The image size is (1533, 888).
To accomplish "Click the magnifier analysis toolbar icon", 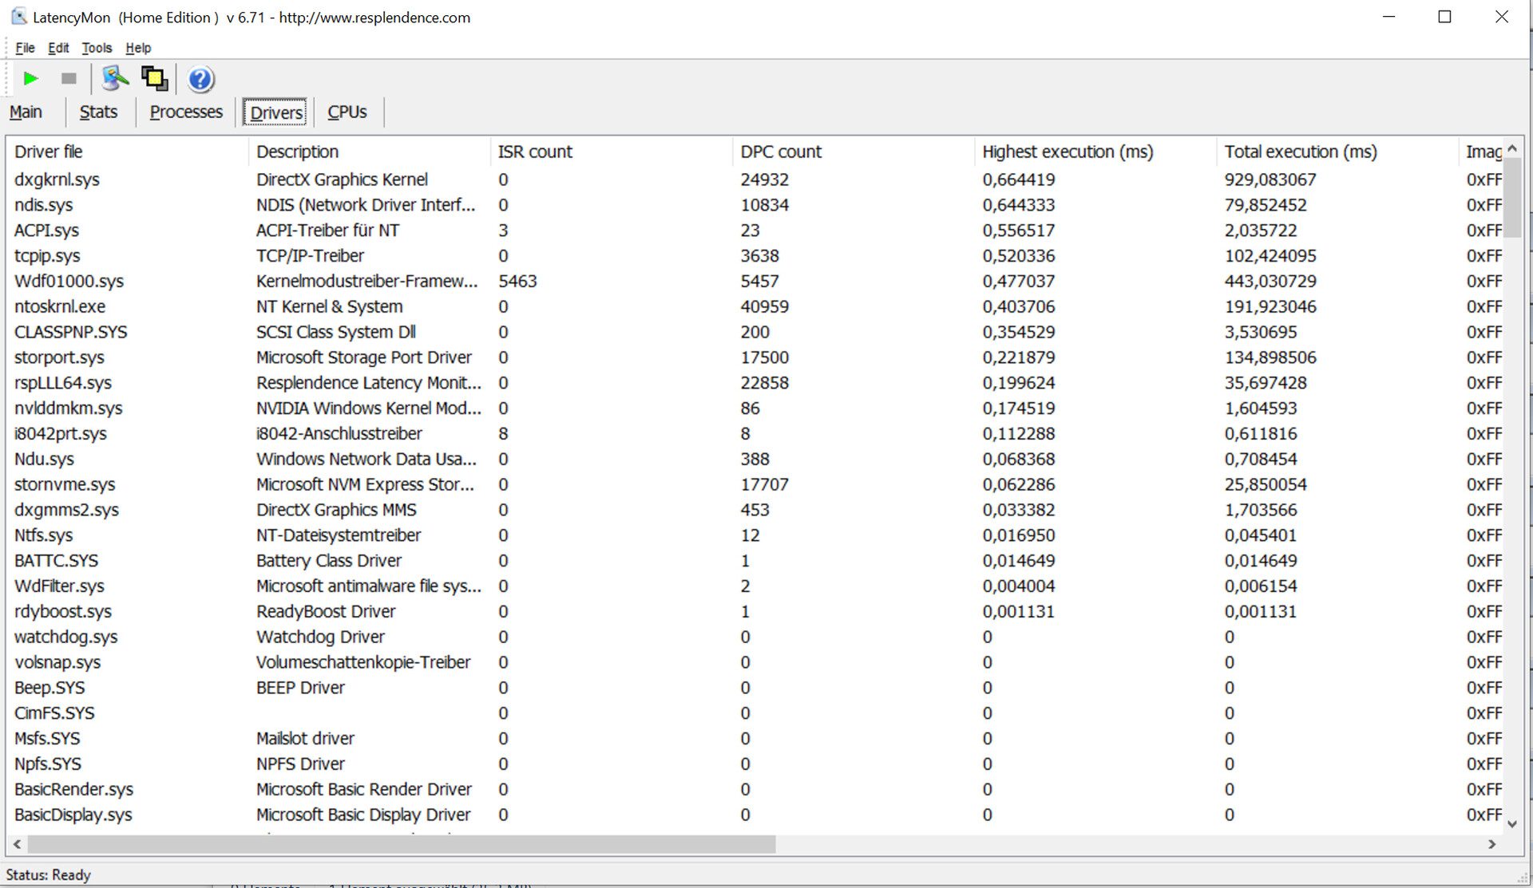I will coord(115,78).
